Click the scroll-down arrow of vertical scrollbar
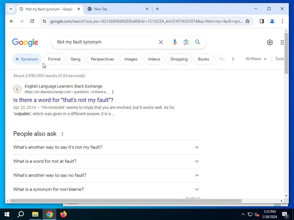Screen dimensions: 294x220 coord(286,196)
